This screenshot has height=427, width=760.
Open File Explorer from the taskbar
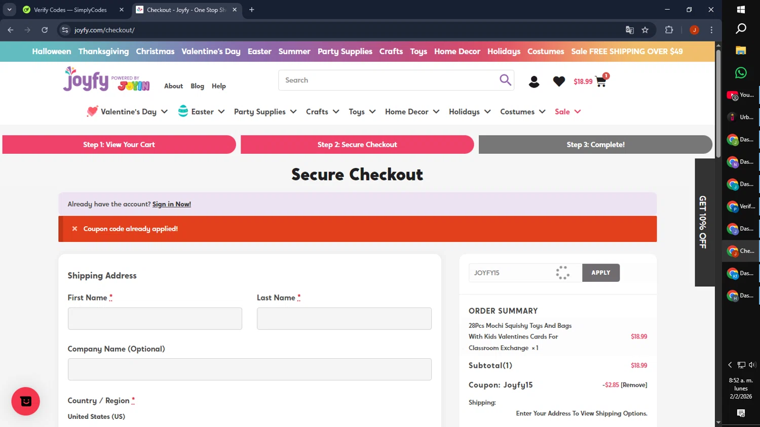[741, 50]
